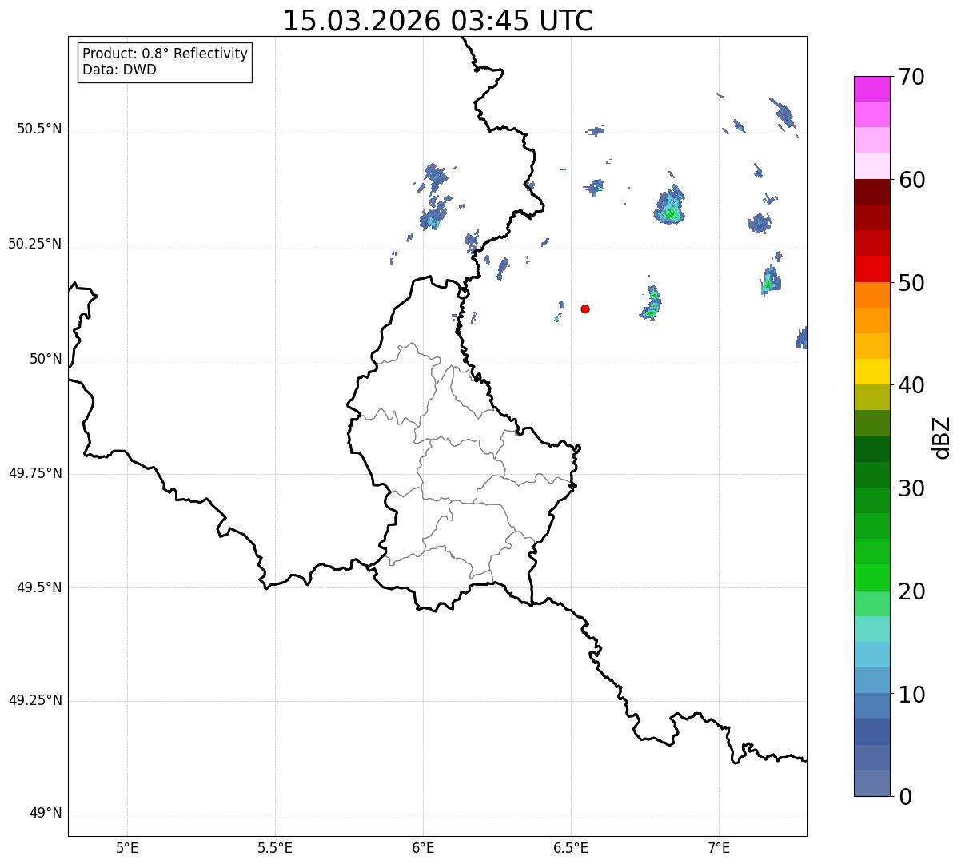Viewport: 961px width, 864px height.
Task: Click the 50.5°N latitude label
Action: pos(39,129)
